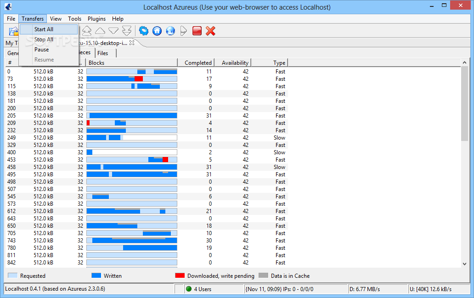
Task: Sort by the Blocks column header
Action: point(132,63)
